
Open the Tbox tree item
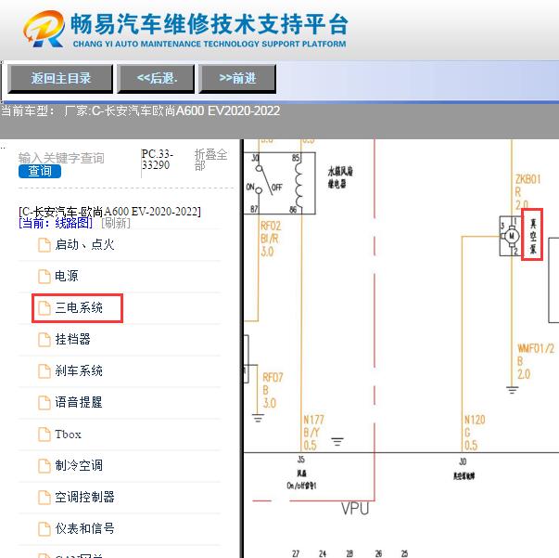click(68, 435)
